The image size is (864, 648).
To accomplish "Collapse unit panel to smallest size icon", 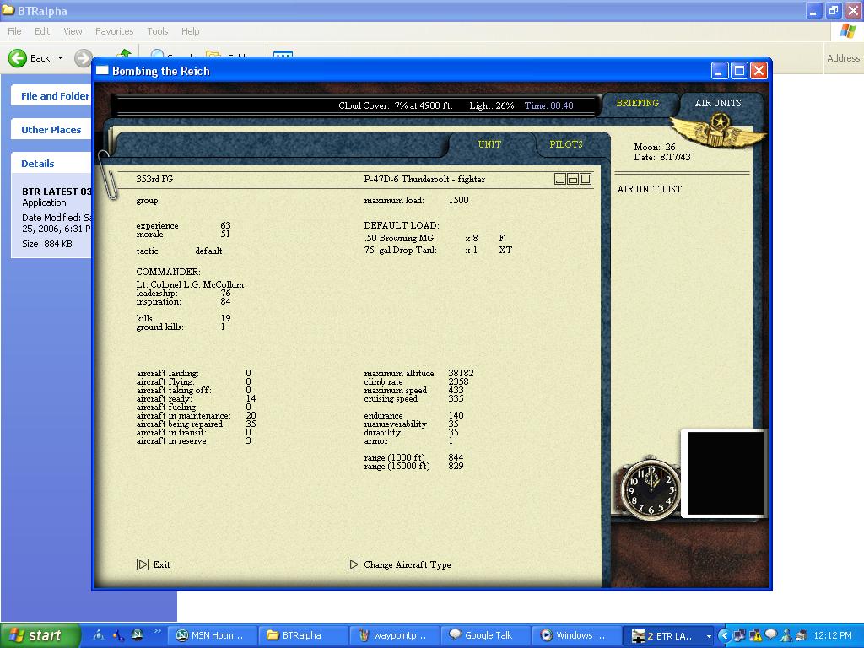I will pyautogui.click(x=560, y=179).
